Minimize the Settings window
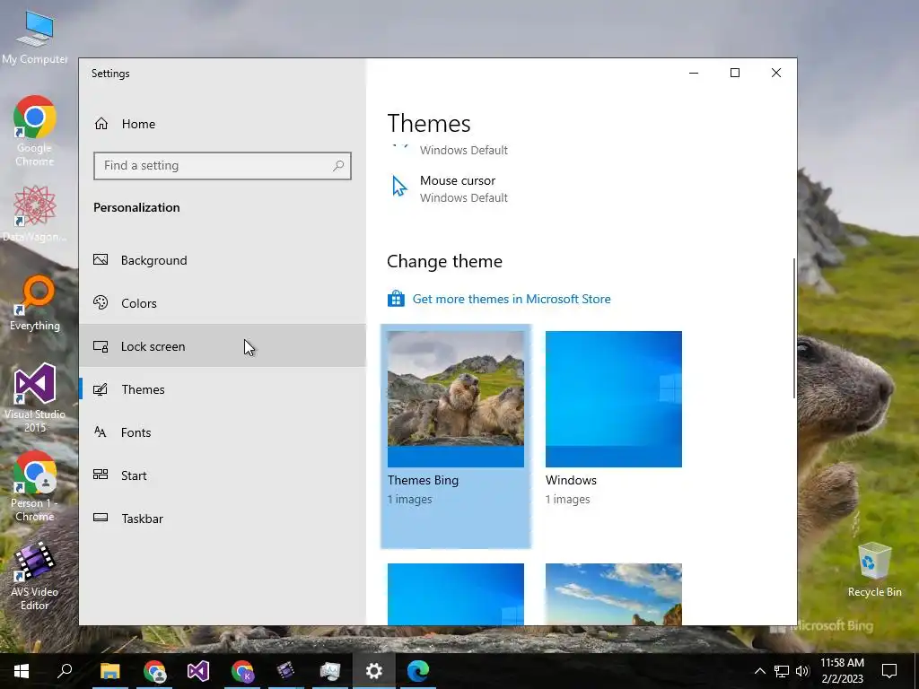The width and height of the screenshot is (919, 689). [694, 73]
